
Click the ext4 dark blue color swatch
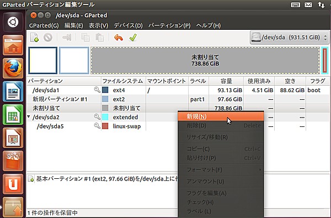click(105, 90)
